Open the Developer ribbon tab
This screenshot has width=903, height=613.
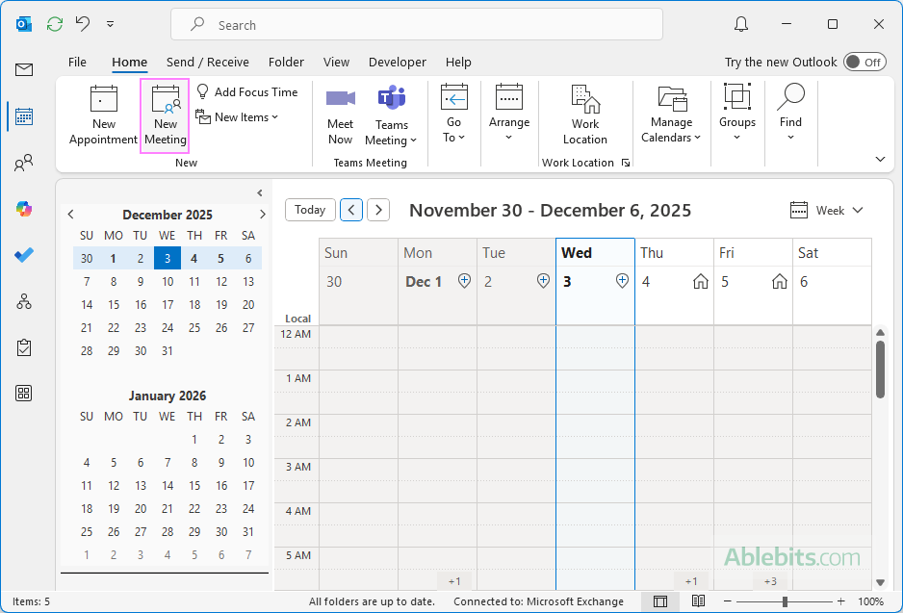(x=397, y=62)
